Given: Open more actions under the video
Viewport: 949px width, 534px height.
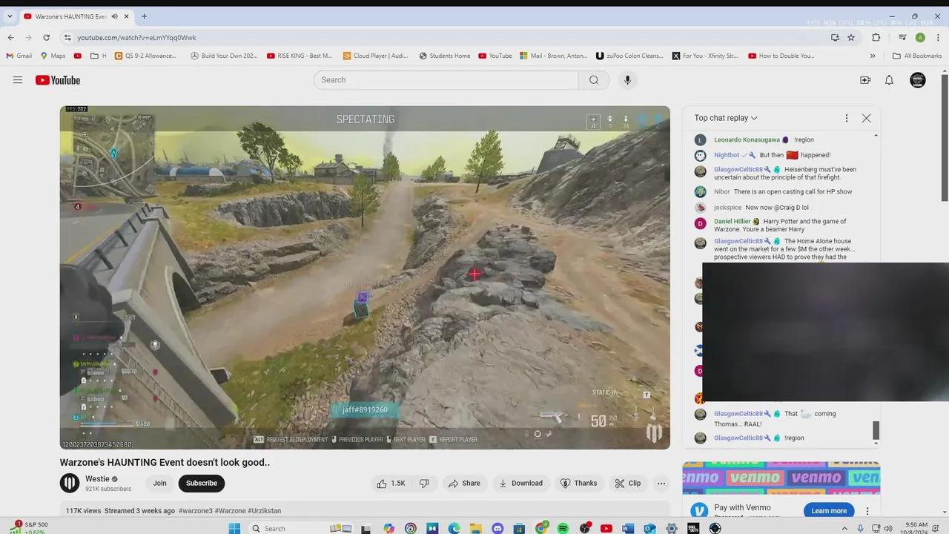Looking at the screenshot, I should click(661, 483).
